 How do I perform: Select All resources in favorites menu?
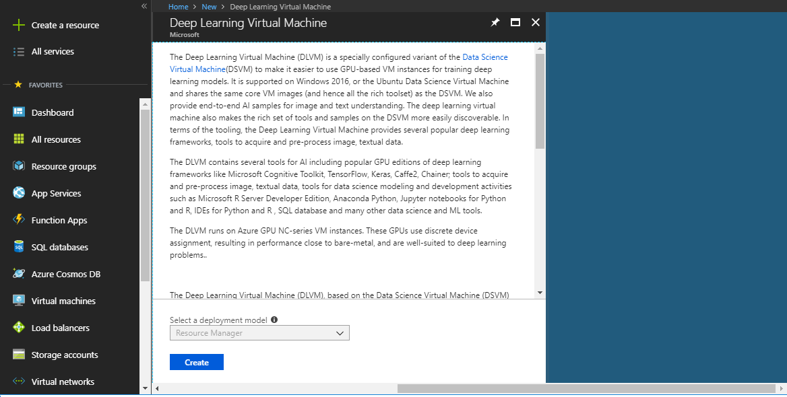click(x=56, y=140)
